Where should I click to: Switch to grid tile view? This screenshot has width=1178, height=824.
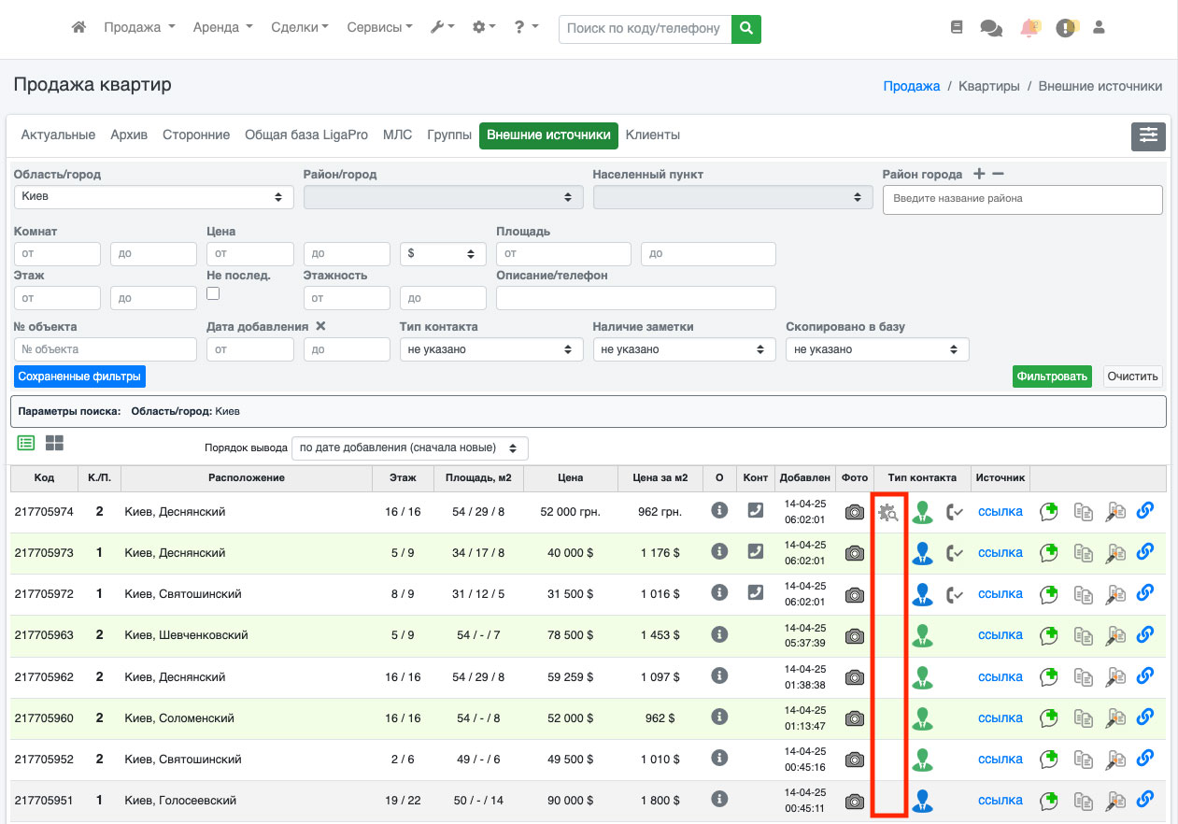(54, 443)
